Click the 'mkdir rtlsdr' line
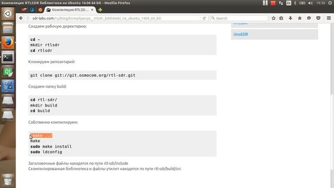This screenshot has width=334, height=188. pos(45,45)
